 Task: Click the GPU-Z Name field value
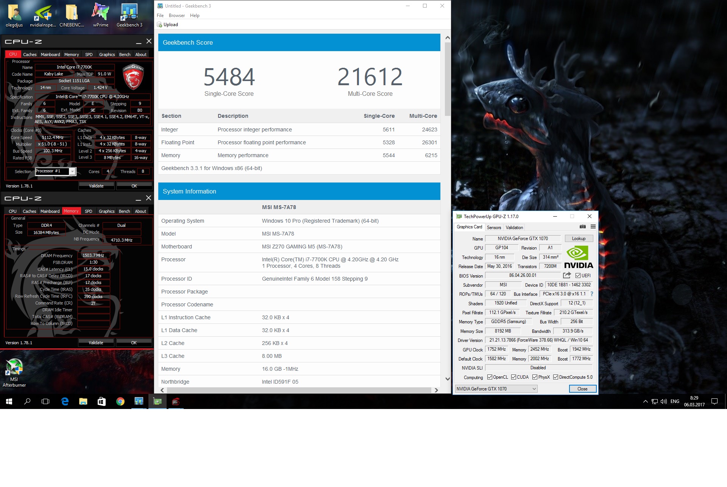[523, 239]
